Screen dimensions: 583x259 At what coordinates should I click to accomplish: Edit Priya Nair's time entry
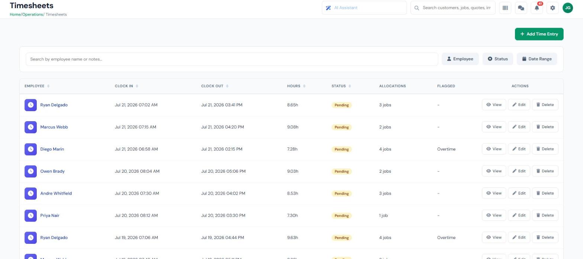click(x=519, y=215)
